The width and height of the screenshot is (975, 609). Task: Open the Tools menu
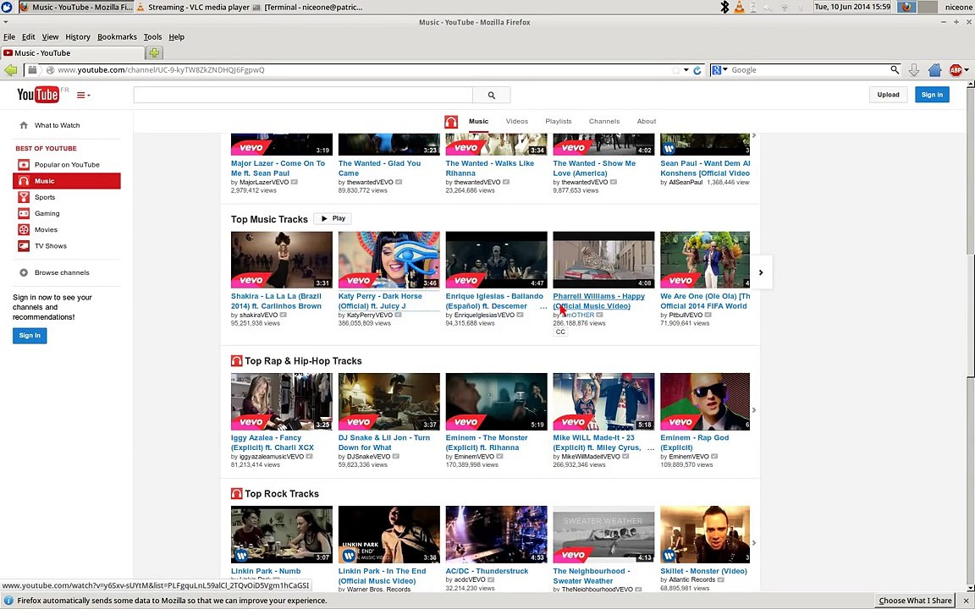pos(152,36)
